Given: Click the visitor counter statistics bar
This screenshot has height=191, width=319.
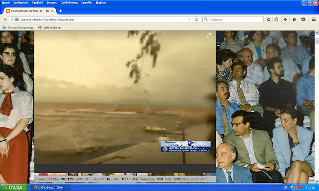Looking at the screenshot, I should pos(125,179).
